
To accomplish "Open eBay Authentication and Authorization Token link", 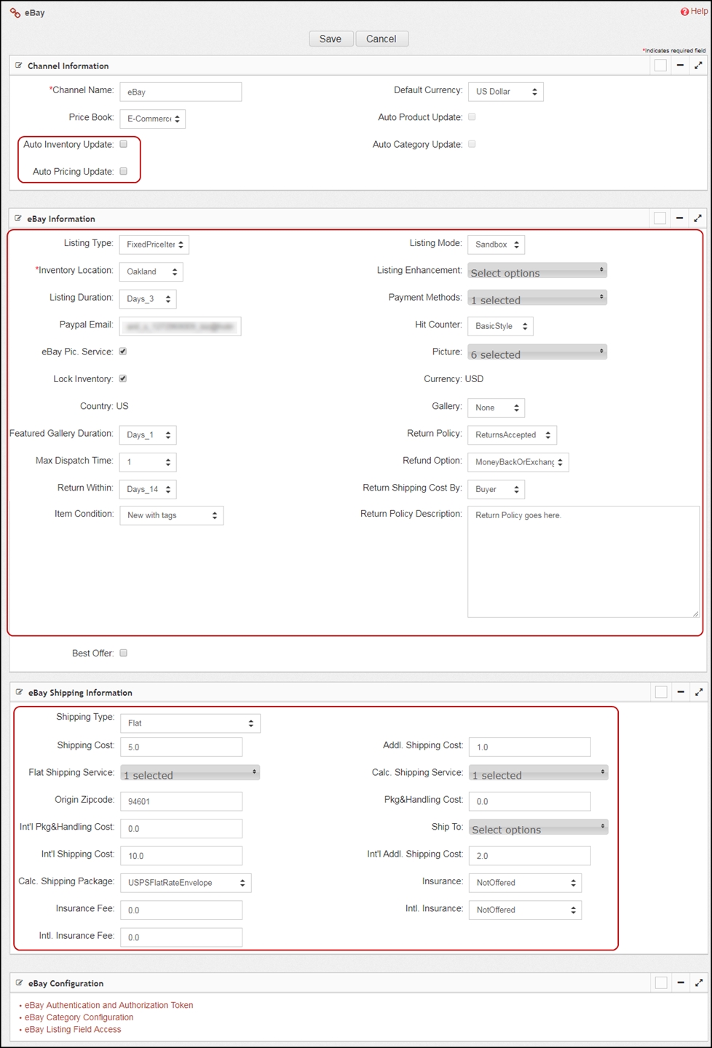I will [109, 1005].
